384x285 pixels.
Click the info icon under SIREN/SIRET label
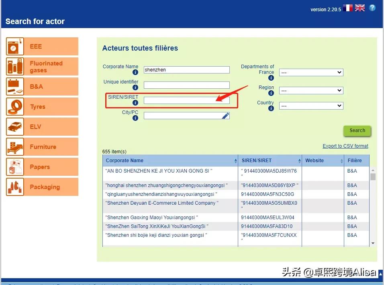pos(135,103)
